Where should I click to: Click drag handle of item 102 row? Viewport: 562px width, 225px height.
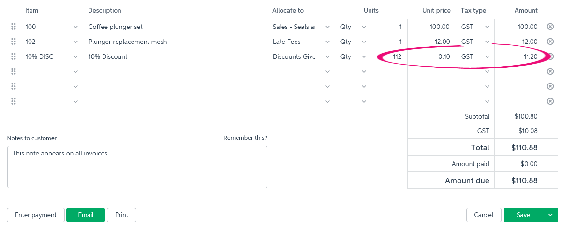[14, 42]
